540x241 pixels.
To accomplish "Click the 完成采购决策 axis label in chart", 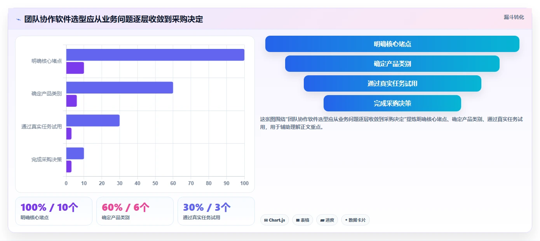I will click(x=47, y=160).
